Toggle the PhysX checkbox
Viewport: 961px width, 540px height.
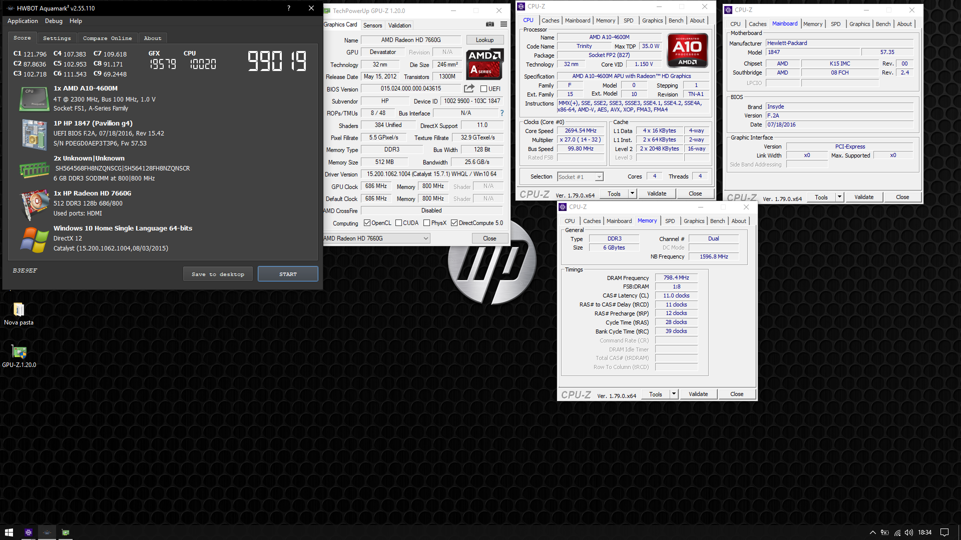click(426, 223)
